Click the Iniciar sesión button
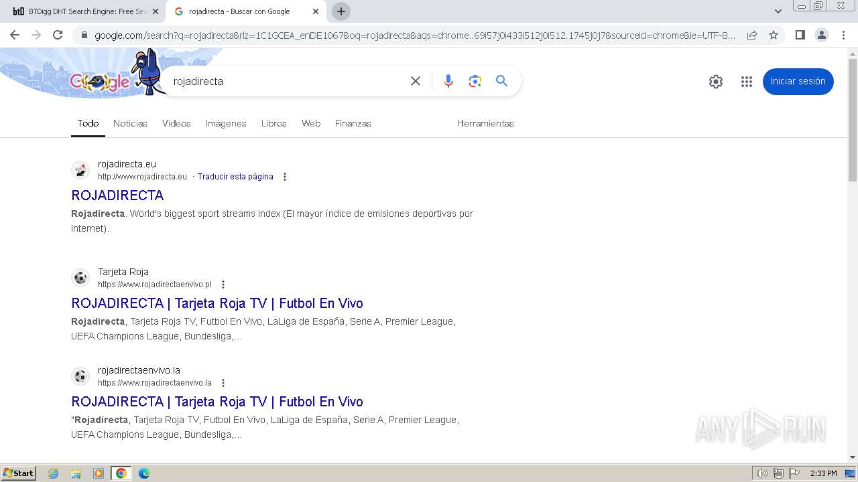 pyautogui.click(x=798, y=81)
